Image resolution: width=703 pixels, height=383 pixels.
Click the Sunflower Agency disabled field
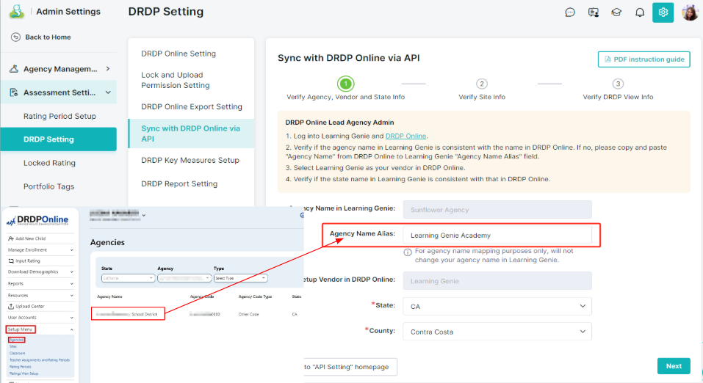pyautogui.click(x=497, y=210)
